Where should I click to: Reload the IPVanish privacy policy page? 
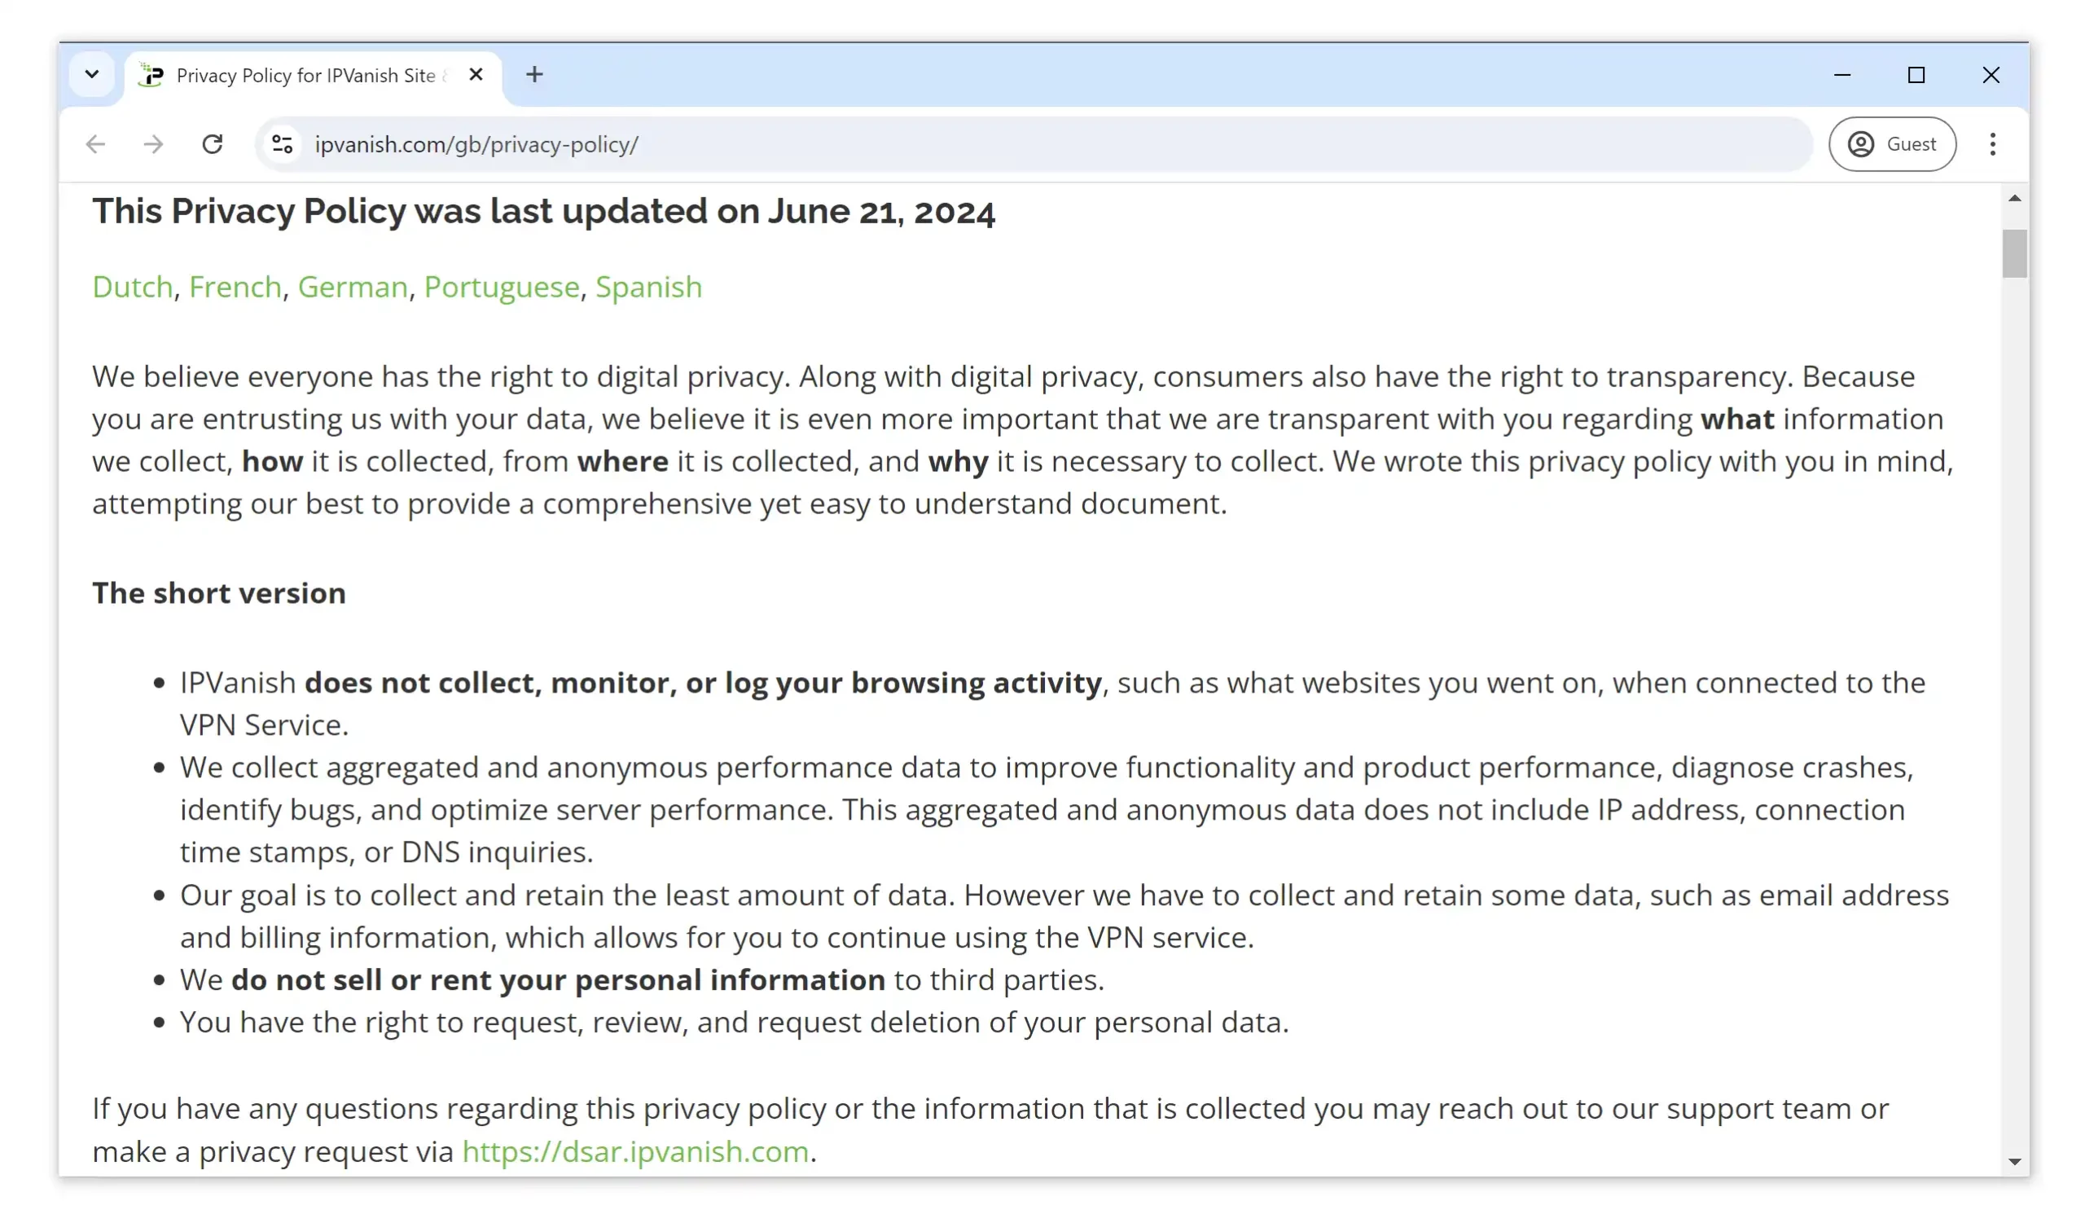click(x=213, y=144)
